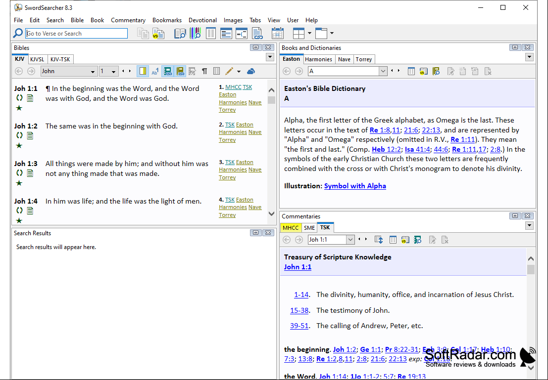Follow the Heb 12:2 reference link
548x380 pixels.
pos(386,149)
